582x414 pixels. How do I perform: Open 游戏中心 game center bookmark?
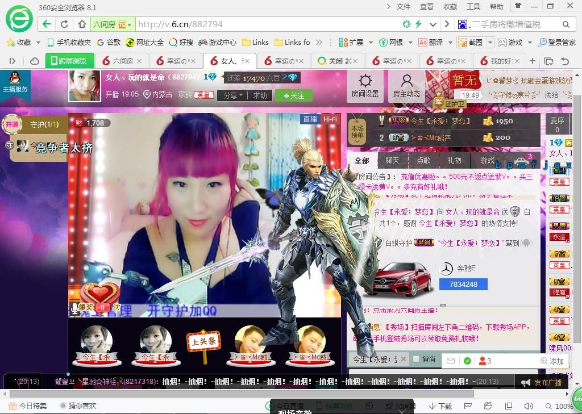click(218, 43)
